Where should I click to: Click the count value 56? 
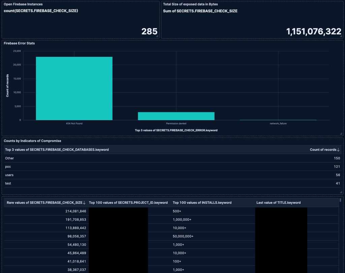[x=338, y=175]
